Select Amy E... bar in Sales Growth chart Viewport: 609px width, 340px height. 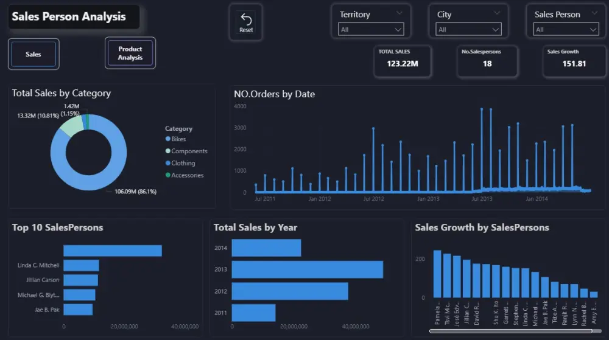pyautogui.click(x=593, y=294)
